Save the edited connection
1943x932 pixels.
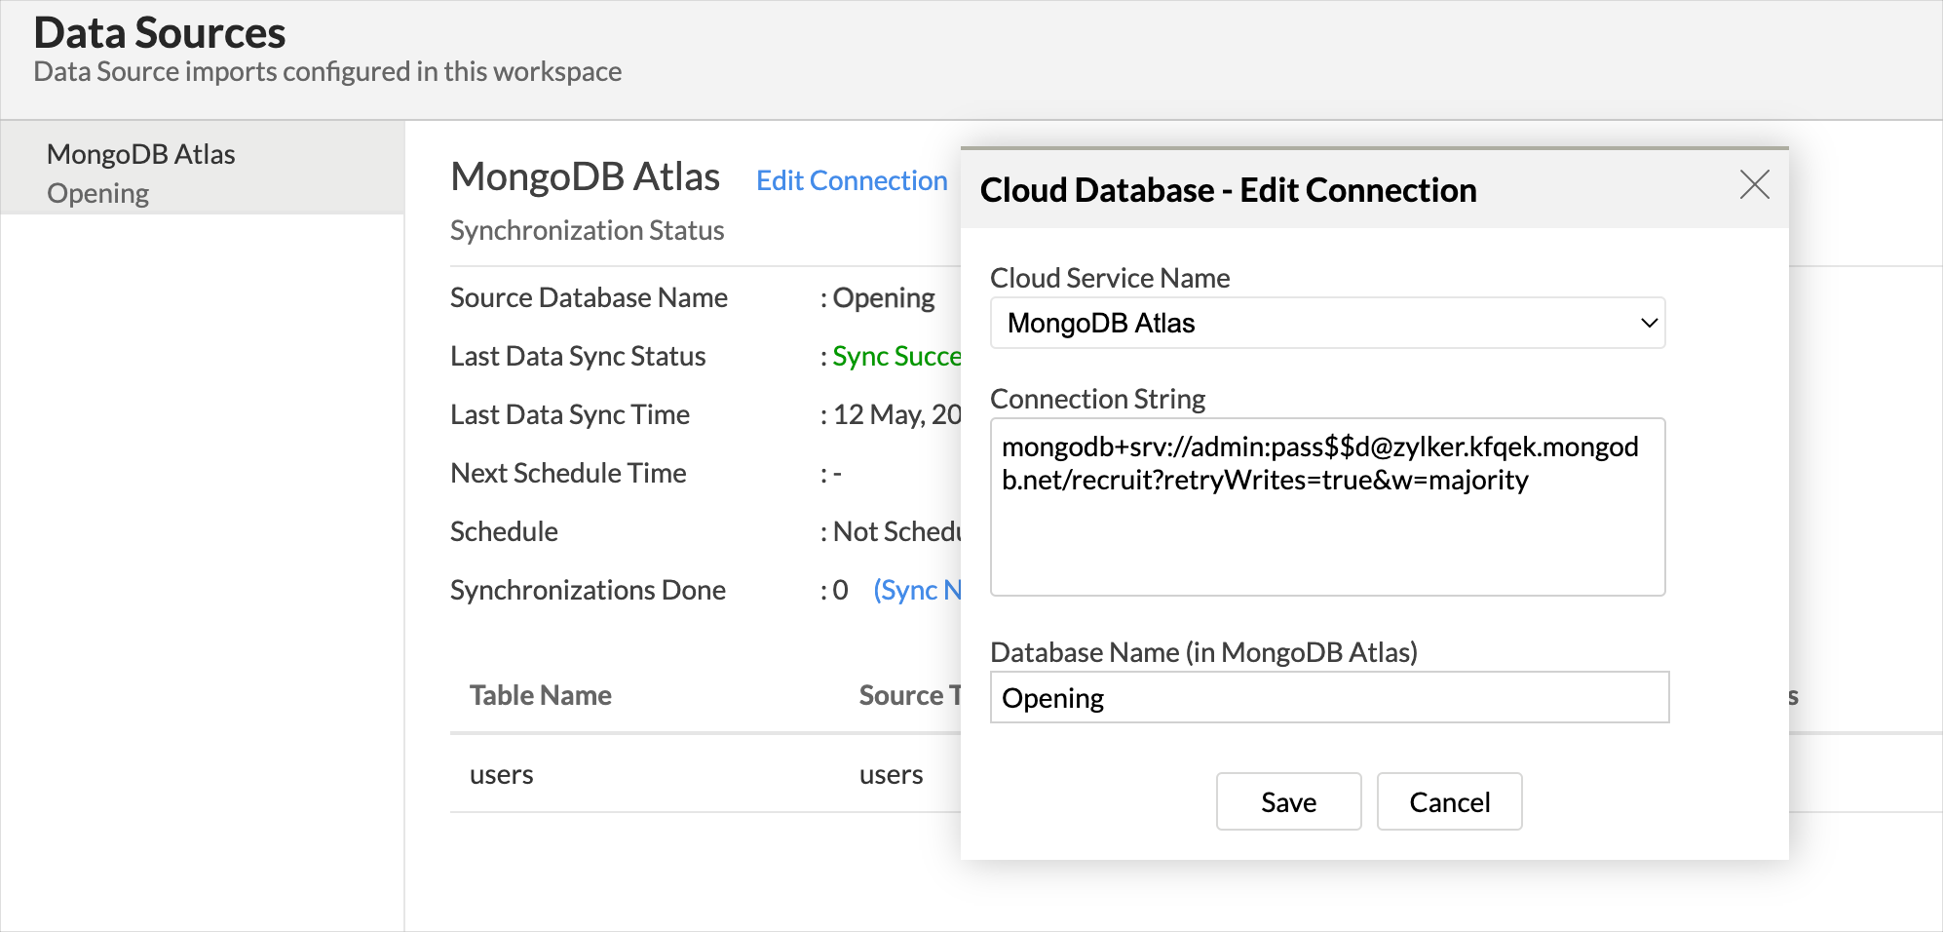[1288, 801]
